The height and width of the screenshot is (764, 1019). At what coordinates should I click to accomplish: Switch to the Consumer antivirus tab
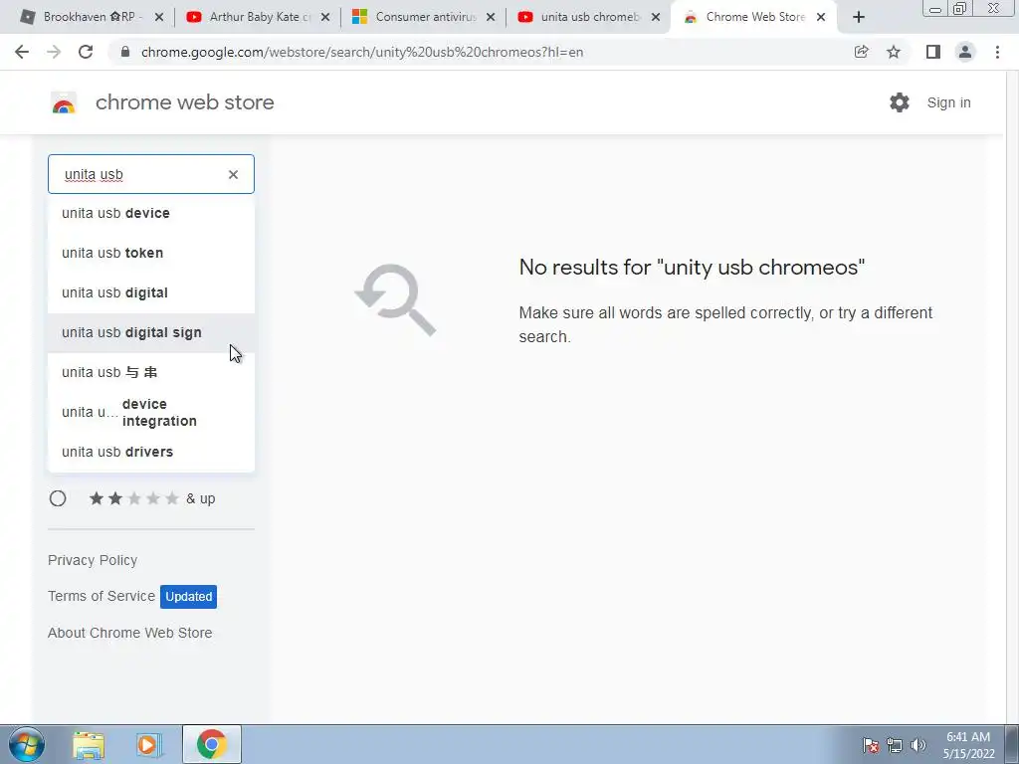pyautogui.click(x=424, y=17)
